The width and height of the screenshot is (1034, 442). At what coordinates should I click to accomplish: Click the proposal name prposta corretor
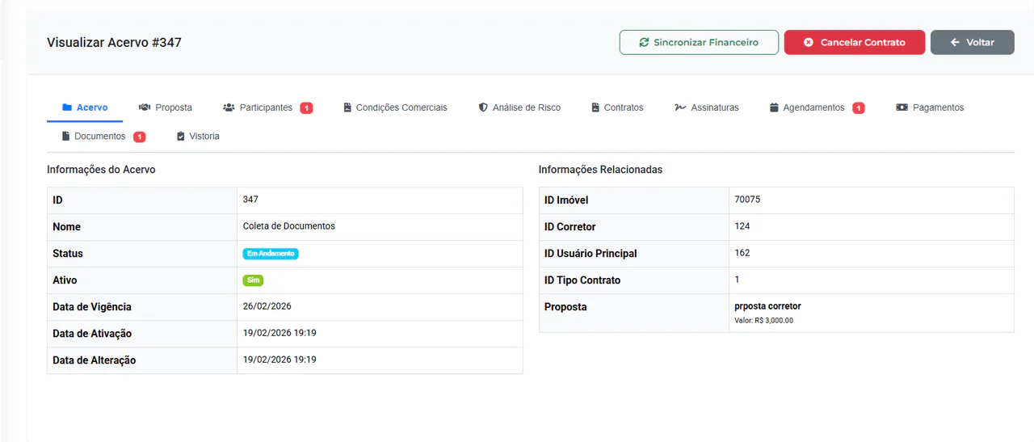click(767, 306)
